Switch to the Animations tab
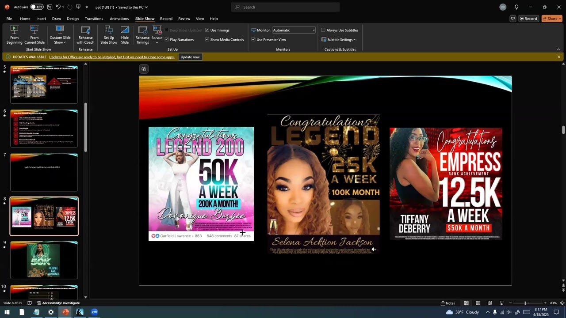Screen dimensions: 566x318 pos(119,19)
